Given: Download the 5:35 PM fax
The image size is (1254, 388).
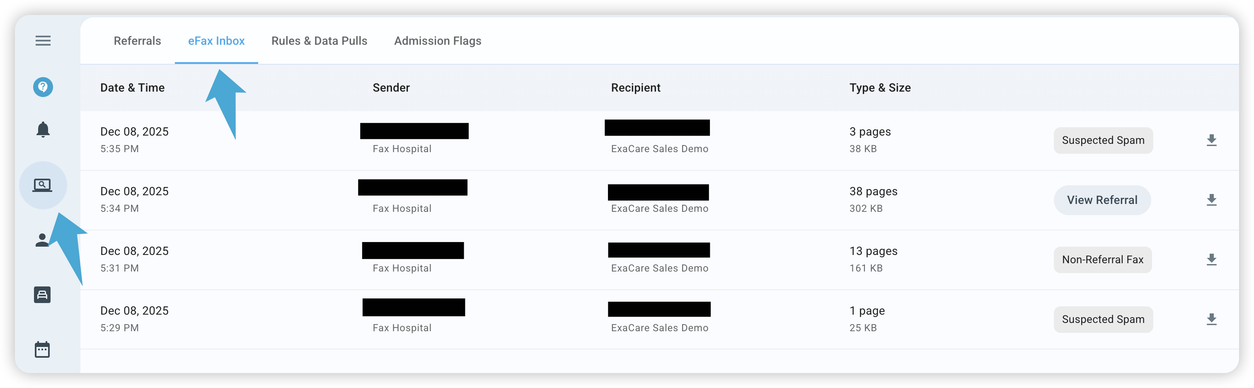Looking at the screenshot, I should point(1211,140).
